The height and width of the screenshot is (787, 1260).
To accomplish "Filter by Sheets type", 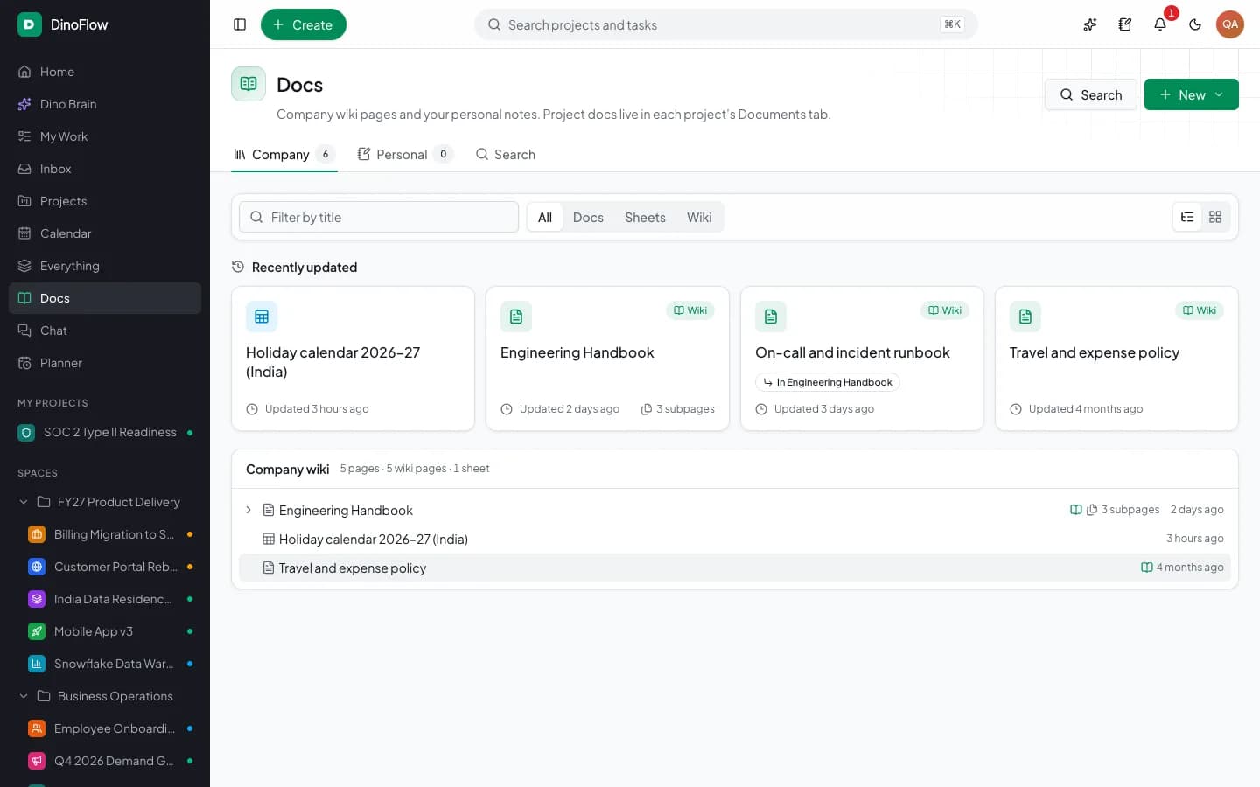I will click(x=645, y=218).
